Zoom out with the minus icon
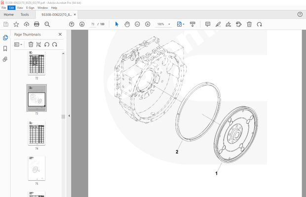 click(x=137, y=24)
